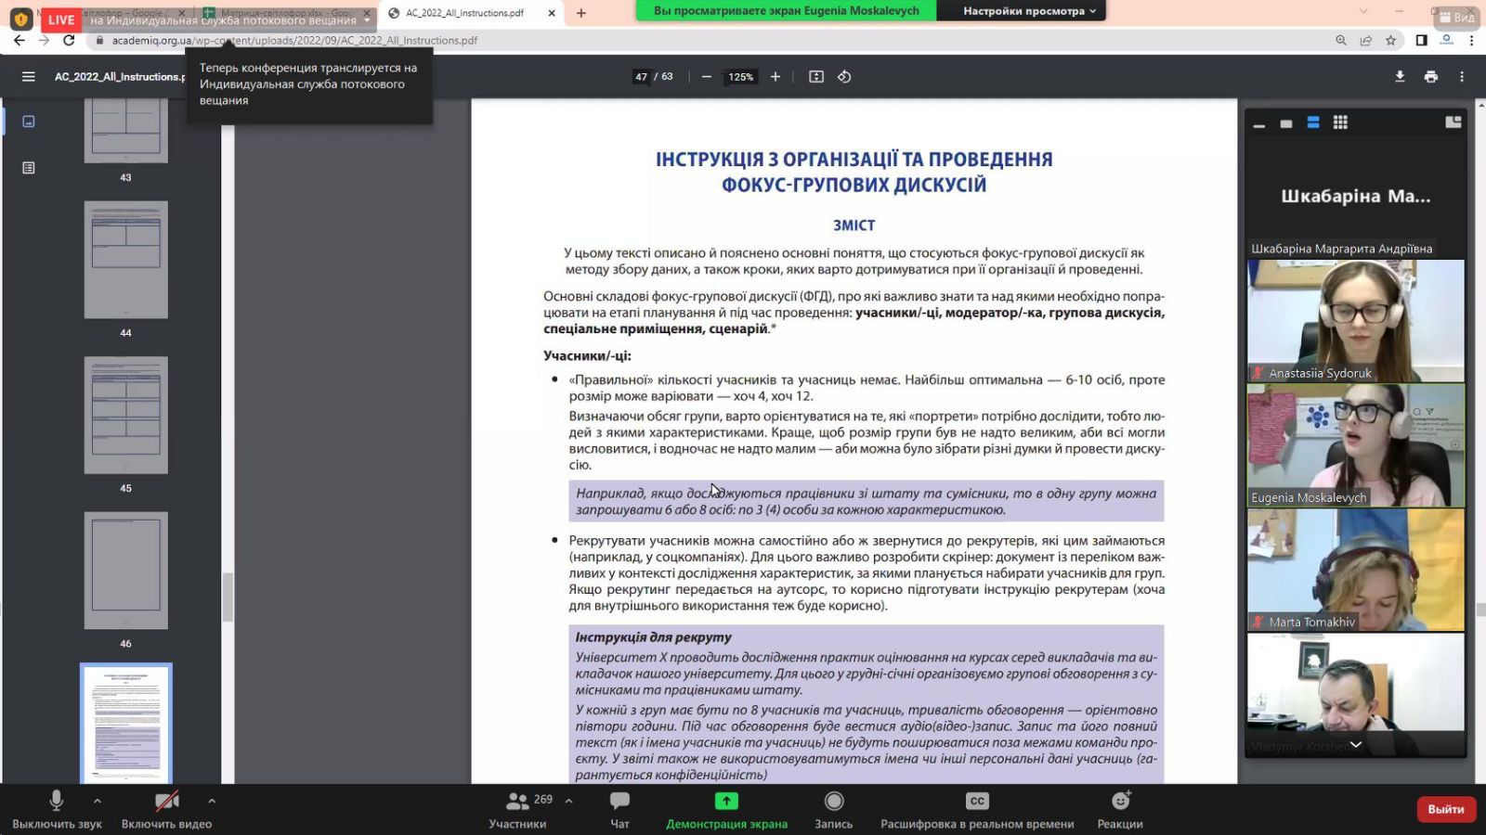Screen dimensions: 1486x835
Task: Select multi-thumbnail strip video layout
Action: (x=1313, y=122)
